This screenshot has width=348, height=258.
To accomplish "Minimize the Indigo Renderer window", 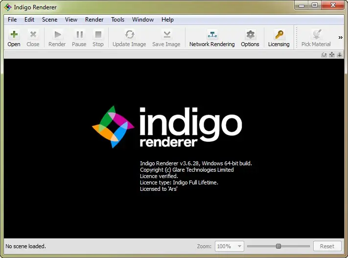I will pyautogui.click(x=302, y=5).
